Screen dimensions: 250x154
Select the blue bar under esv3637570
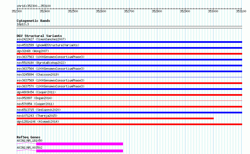coord(129,89)
